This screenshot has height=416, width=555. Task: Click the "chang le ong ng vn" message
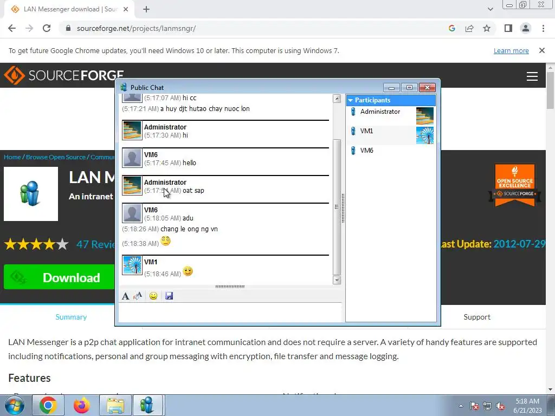(x=189, y=229)
